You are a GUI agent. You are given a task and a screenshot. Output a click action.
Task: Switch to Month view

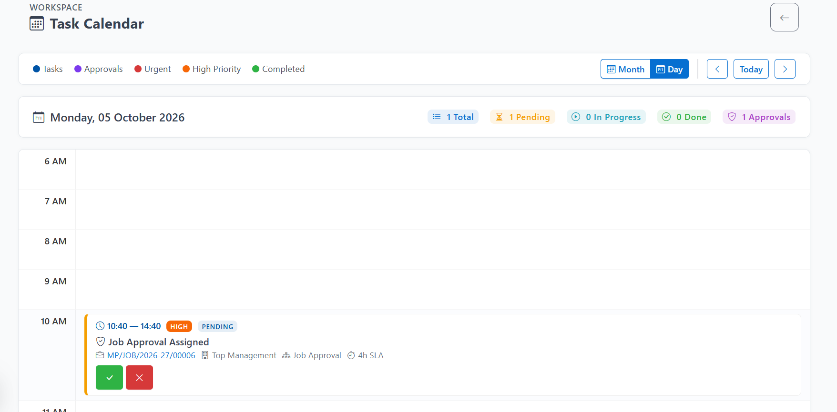click(625, 69)
